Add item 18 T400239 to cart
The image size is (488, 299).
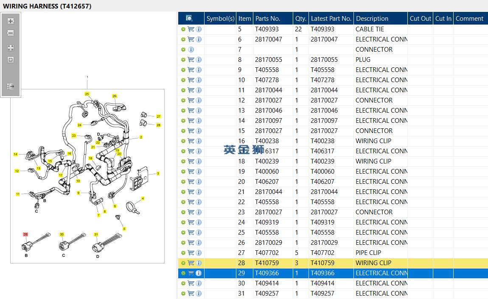(191, 161)
